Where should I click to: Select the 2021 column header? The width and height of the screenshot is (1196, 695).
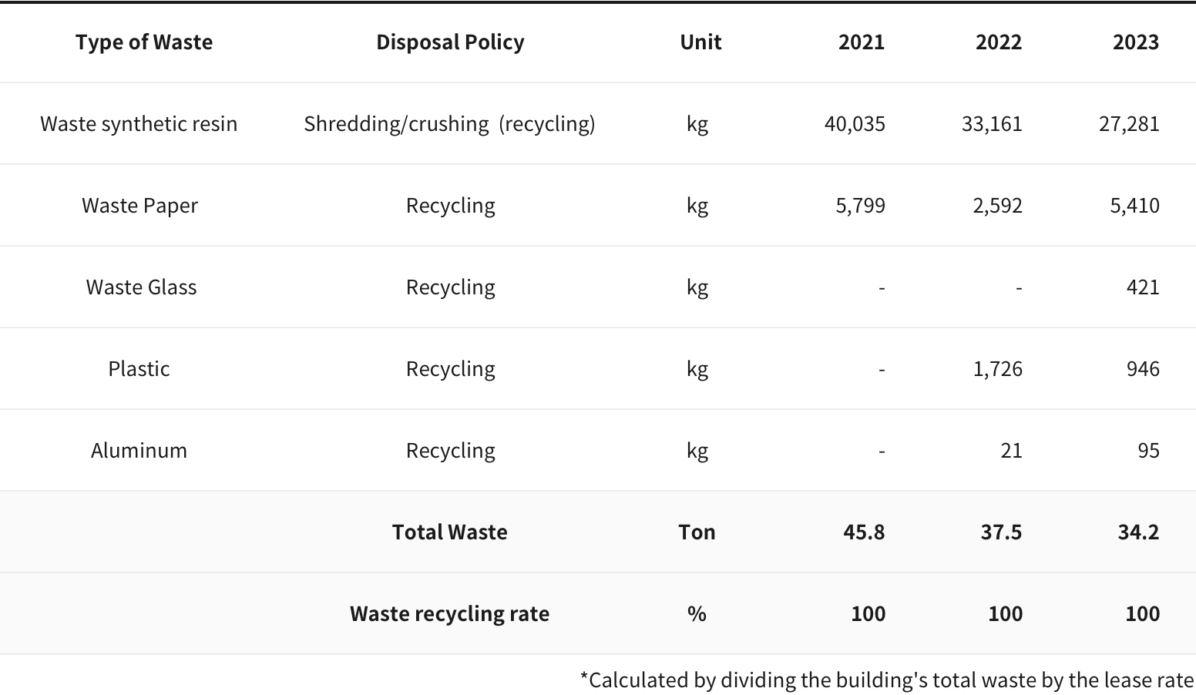tap(862, 42)
